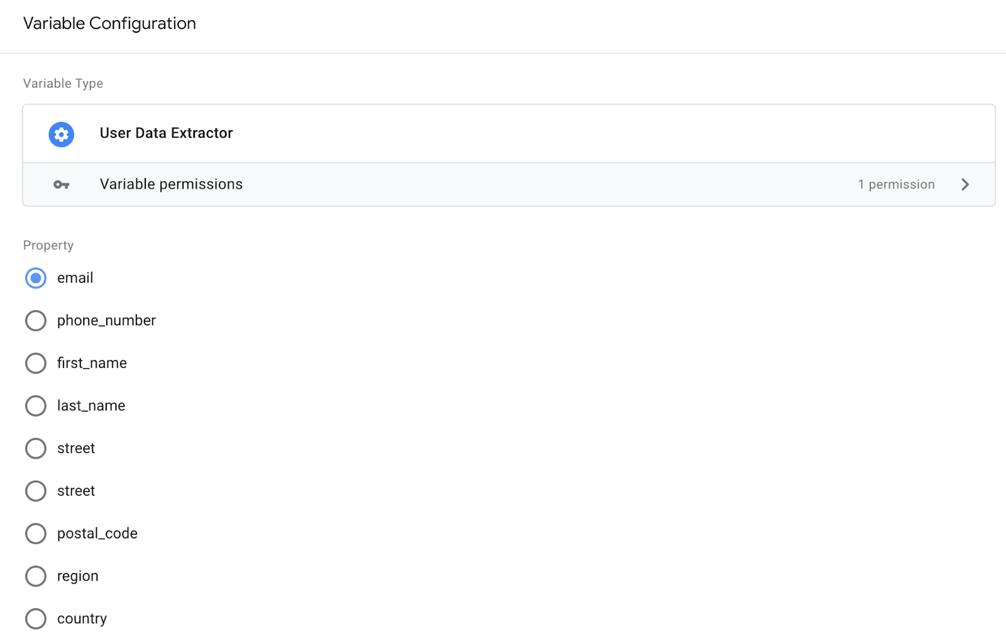This screenshot has width=1006, height=637.
Task: Click the key icon next to Variable permissions
Action: click(x=61, y=184)
